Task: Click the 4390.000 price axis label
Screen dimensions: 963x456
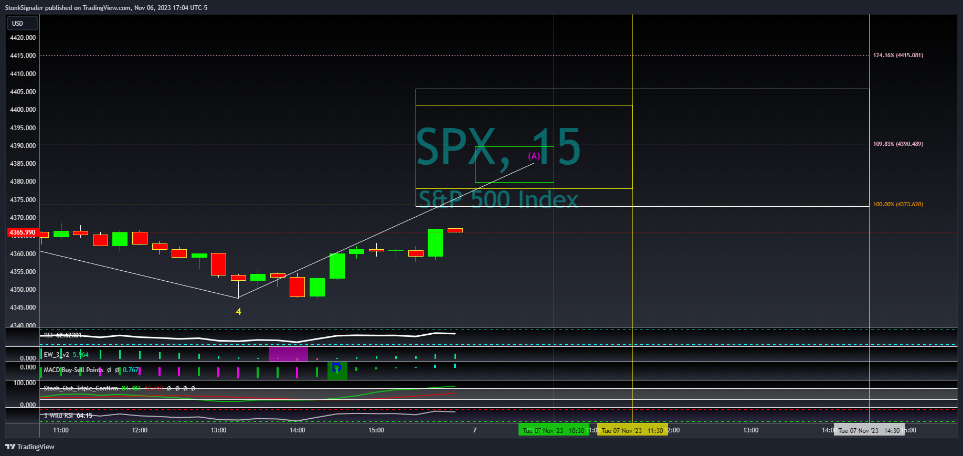Action: pos(23,146)
